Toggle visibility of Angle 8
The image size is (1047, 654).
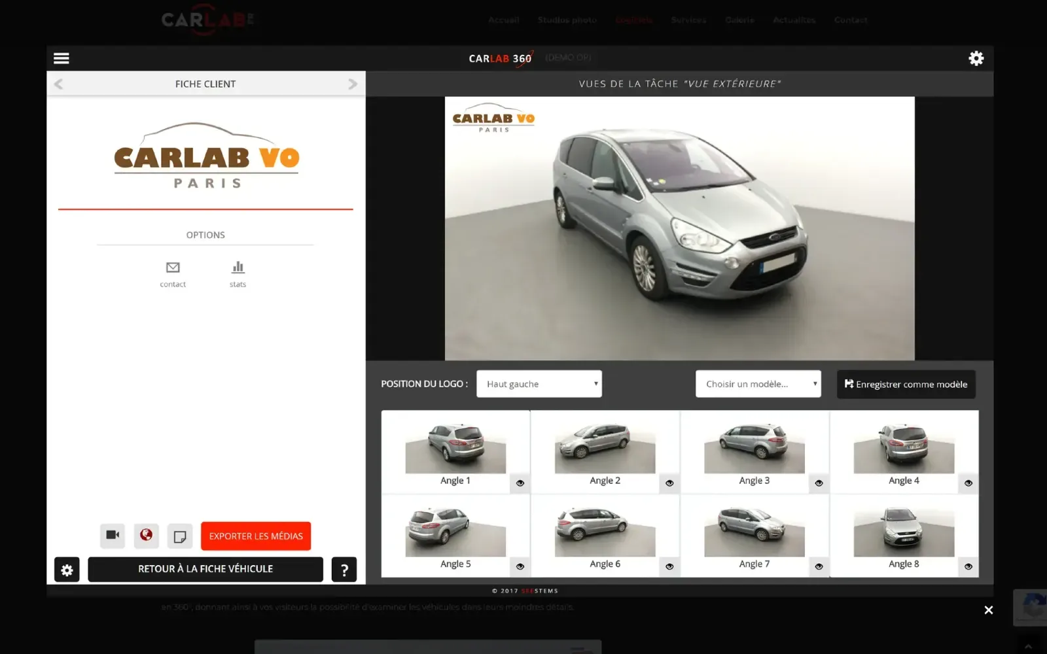pyautogui.click(x=968, y=566)
